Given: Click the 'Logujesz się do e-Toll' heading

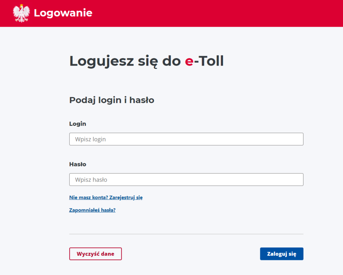Looking at the screenshot, I should coord(146,61).
